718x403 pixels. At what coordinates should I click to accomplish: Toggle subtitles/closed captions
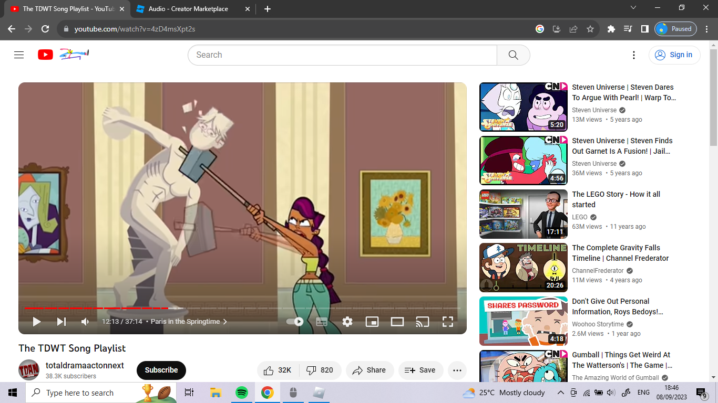pos(322,322)
